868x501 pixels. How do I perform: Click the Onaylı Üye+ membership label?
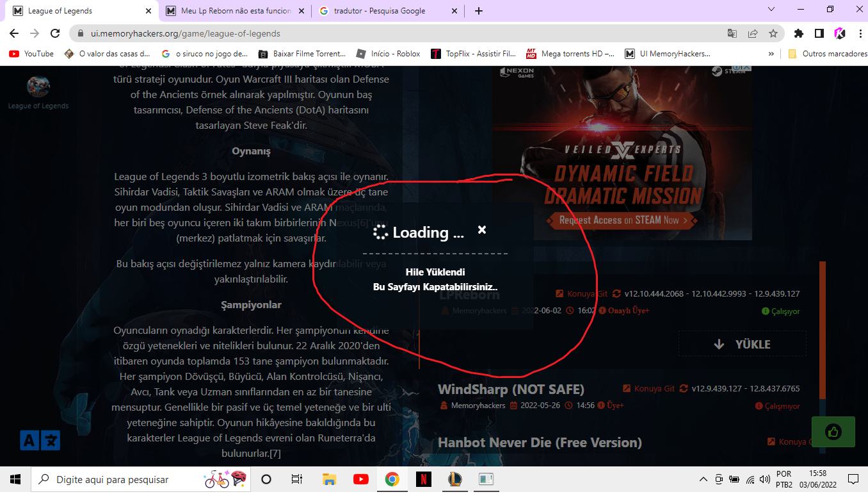click(623, 311)
